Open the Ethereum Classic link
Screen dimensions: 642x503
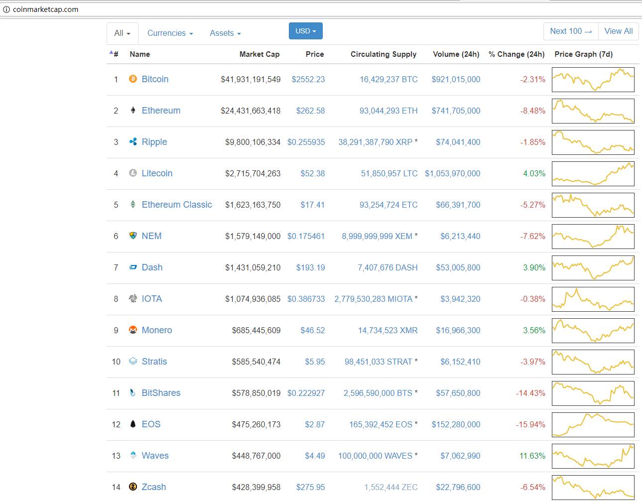pyautogui.click(x=177, y=204)
